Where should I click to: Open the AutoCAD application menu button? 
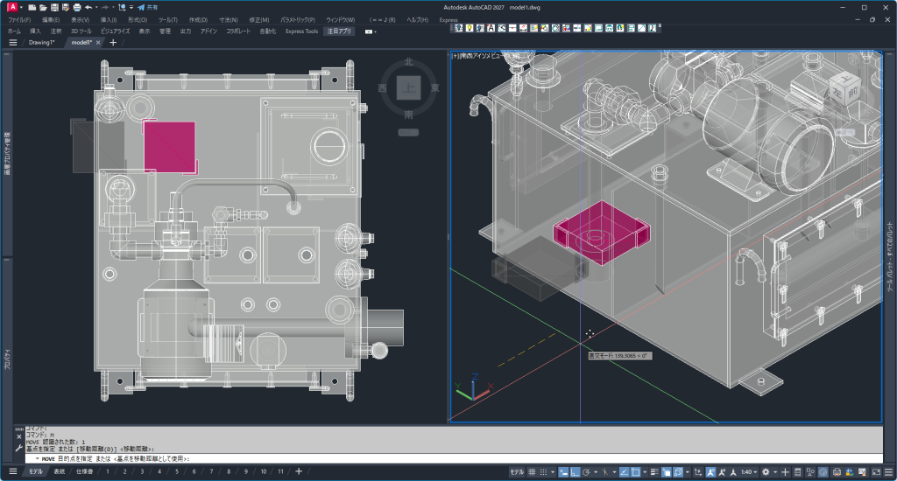13,7
